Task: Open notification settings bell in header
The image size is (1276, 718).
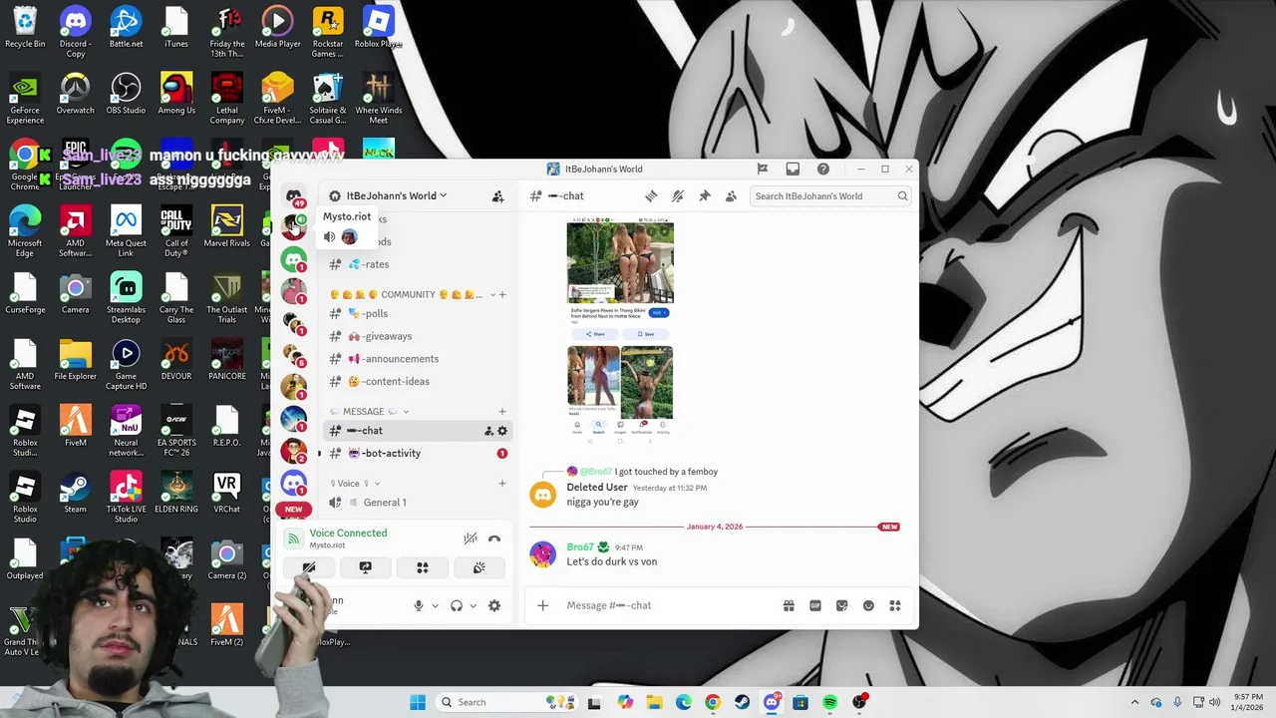Action: 678,196
